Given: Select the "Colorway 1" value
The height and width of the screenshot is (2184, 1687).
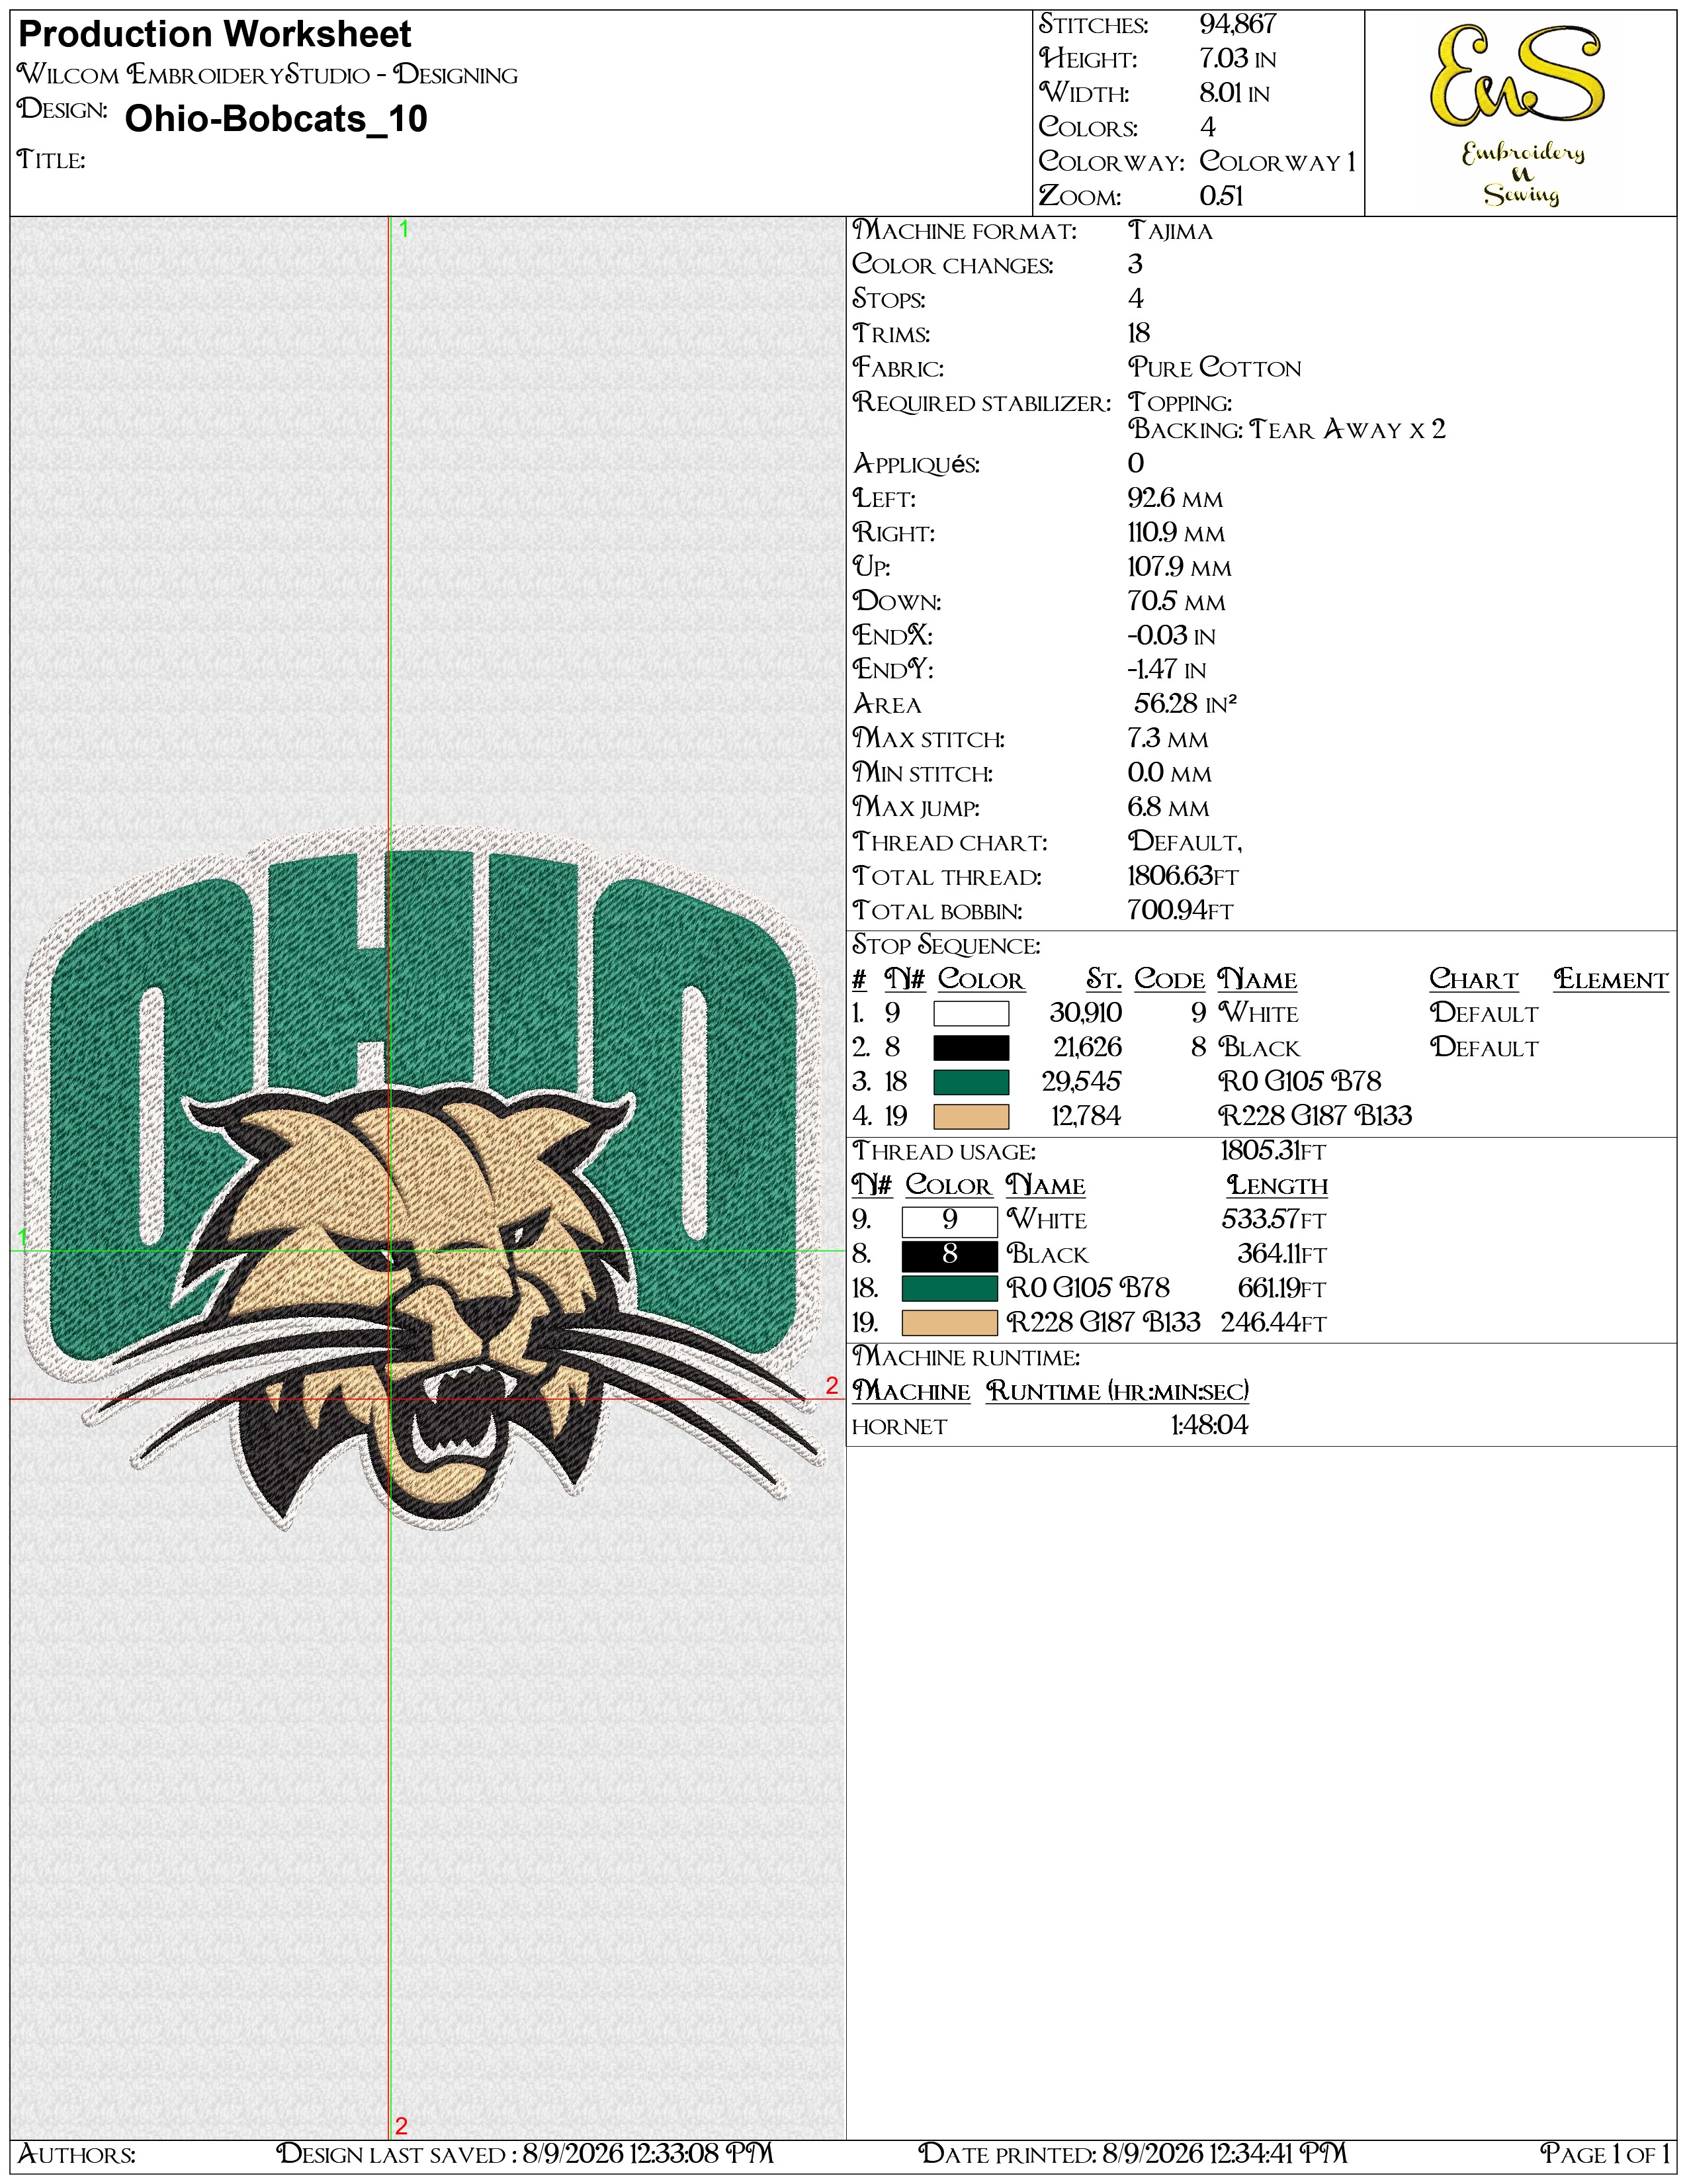Looking at the screenshot, I should (x=1278, y=162).
